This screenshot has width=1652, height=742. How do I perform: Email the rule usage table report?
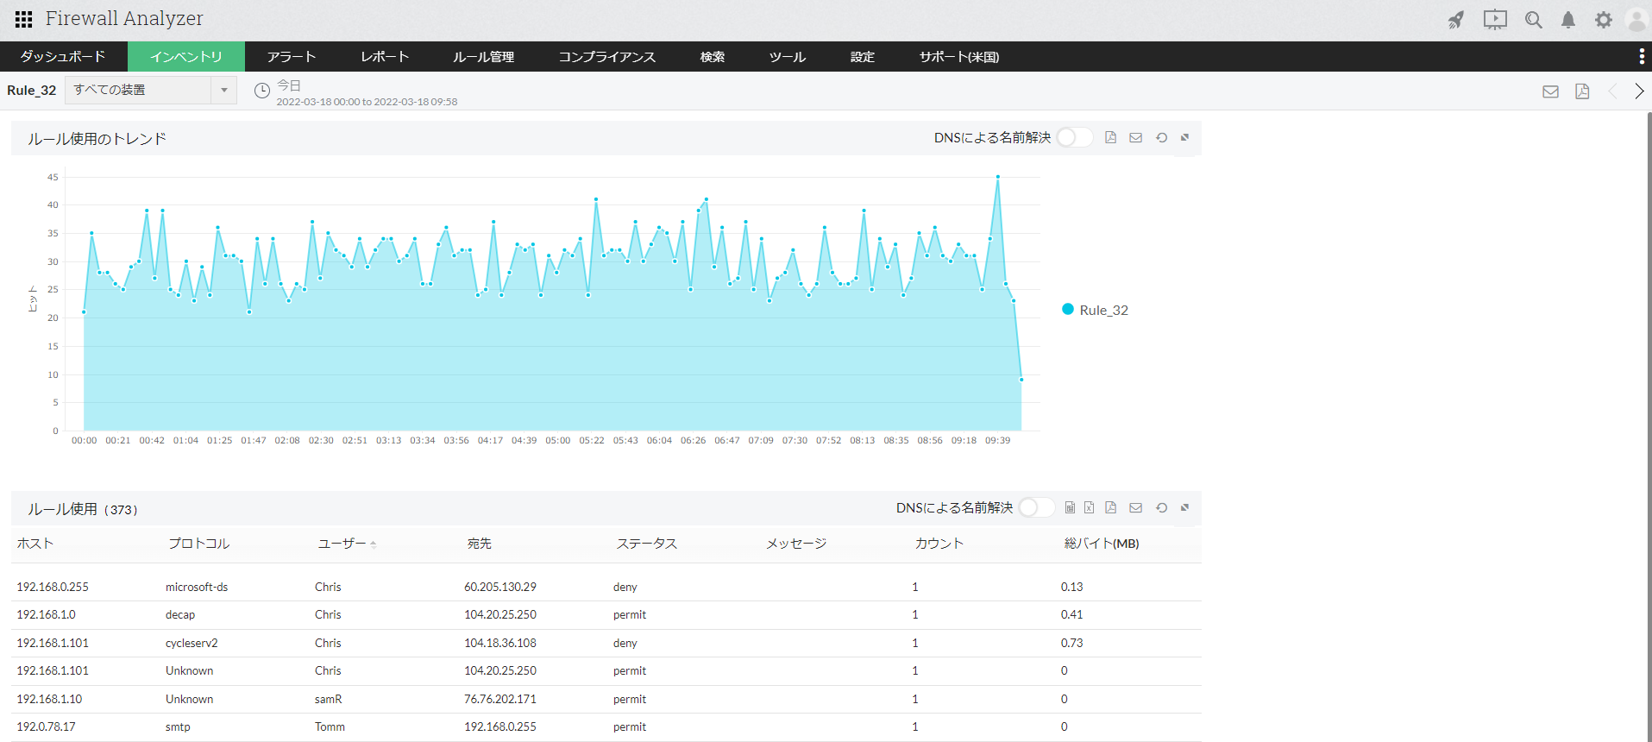tap(1136, 508)
